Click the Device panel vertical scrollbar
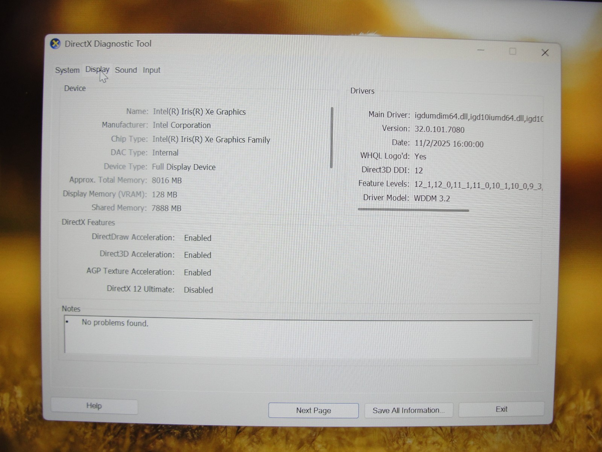The image size is (602, 452). coord(331,137)
